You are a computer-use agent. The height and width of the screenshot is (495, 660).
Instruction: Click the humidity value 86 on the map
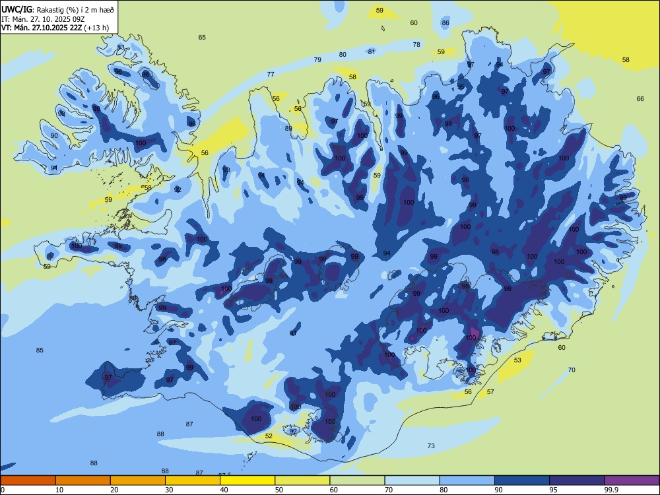445,22
